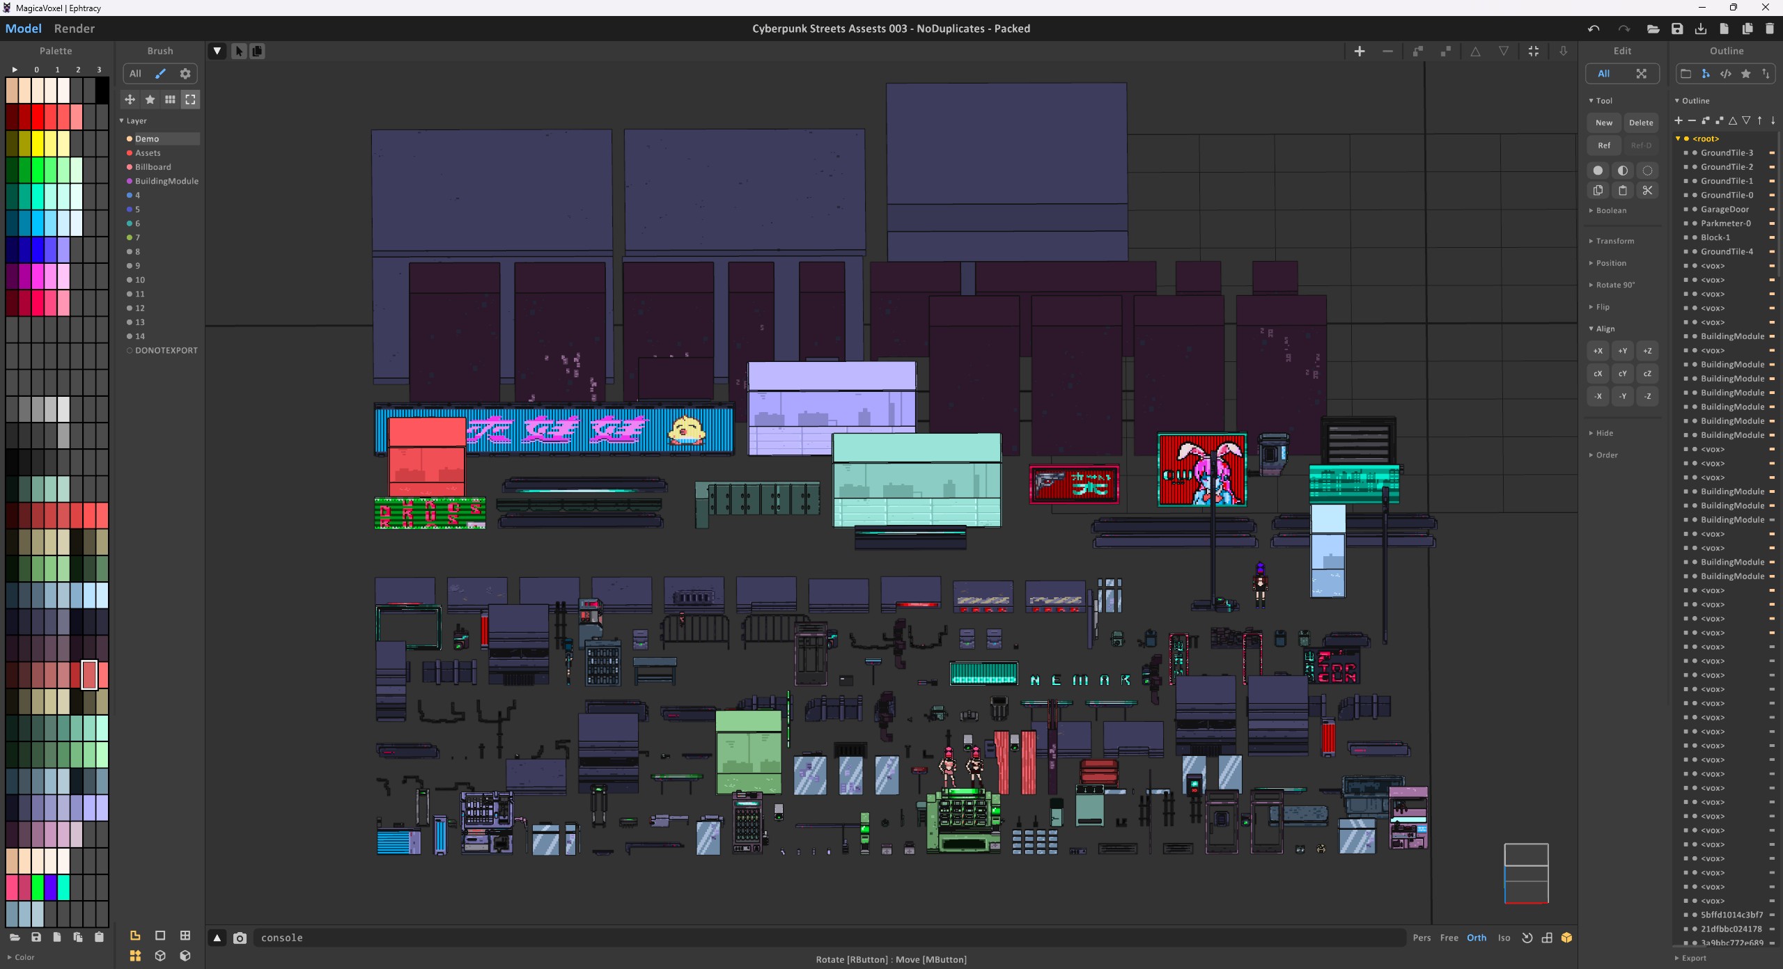Collapse the <root> node in the Outline tree
Image resolution: width=1783 pixels, height=969 pixels.
(x=1678, y=139)
